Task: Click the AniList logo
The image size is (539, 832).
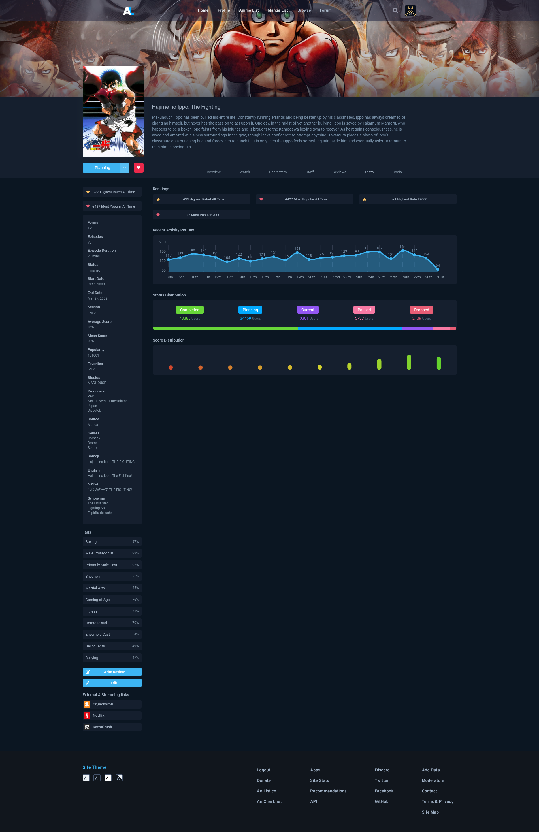Action: tap(128, 10)
